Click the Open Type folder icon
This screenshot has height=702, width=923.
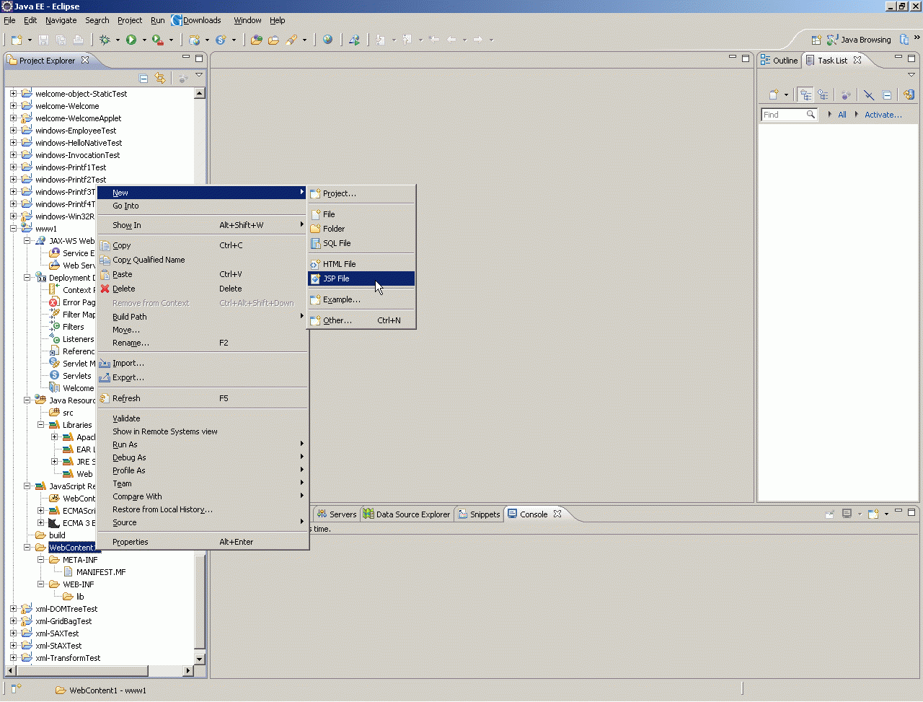coord(256,40)
